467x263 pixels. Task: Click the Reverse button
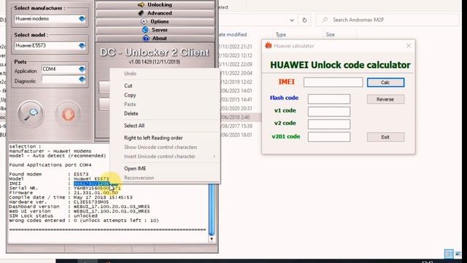[x=386, y=99]
